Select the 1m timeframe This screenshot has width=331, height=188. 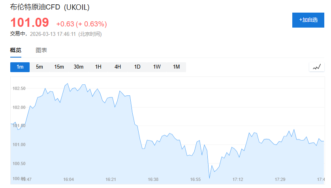pos(20,67)
